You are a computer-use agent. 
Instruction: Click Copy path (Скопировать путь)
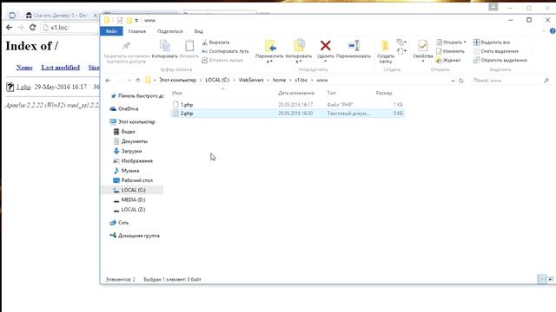[x=225, y=51]
